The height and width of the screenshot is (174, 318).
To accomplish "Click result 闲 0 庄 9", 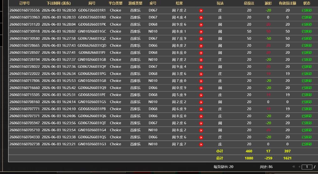I will tap(179, 88).
